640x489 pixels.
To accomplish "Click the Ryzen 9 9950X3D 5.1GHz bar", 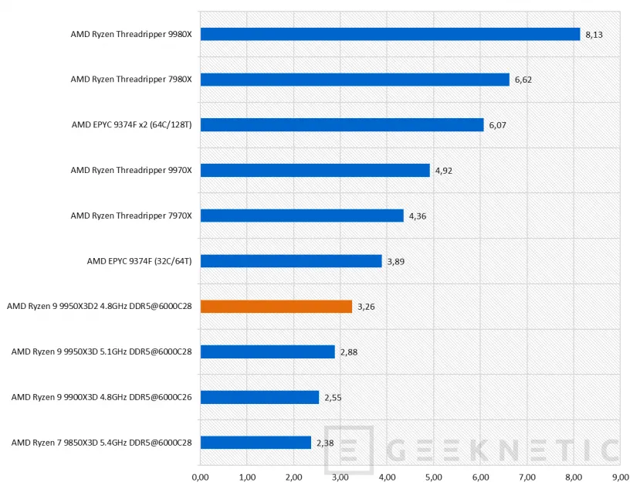I will click(268, 351).
